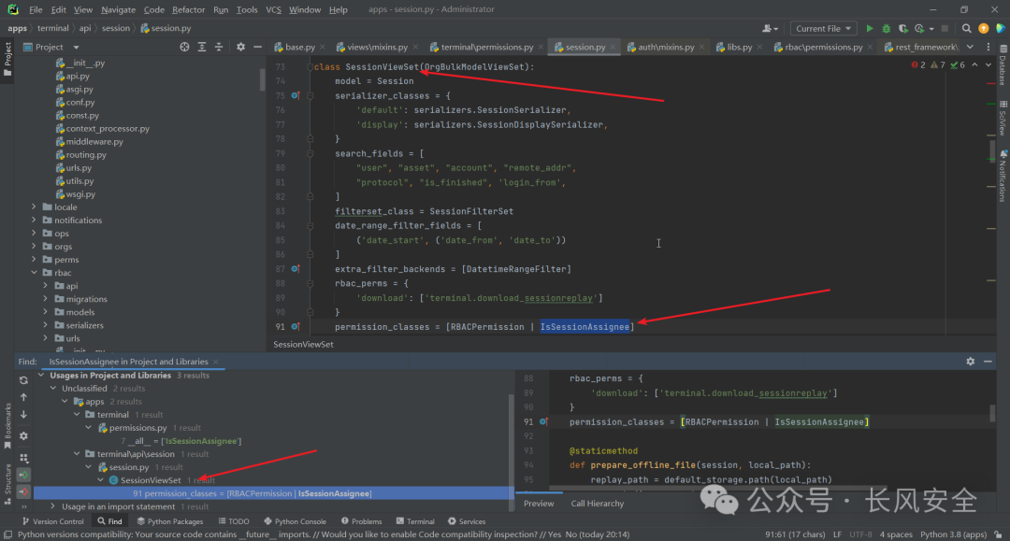Toggle the green show read access arrow filter
This screenshot has height=541, width=1010.
(23, 475)
